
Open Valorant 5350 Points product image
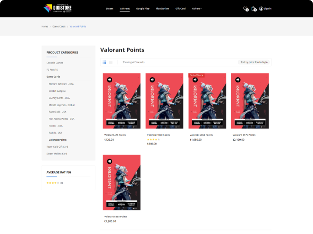[122, 182]
